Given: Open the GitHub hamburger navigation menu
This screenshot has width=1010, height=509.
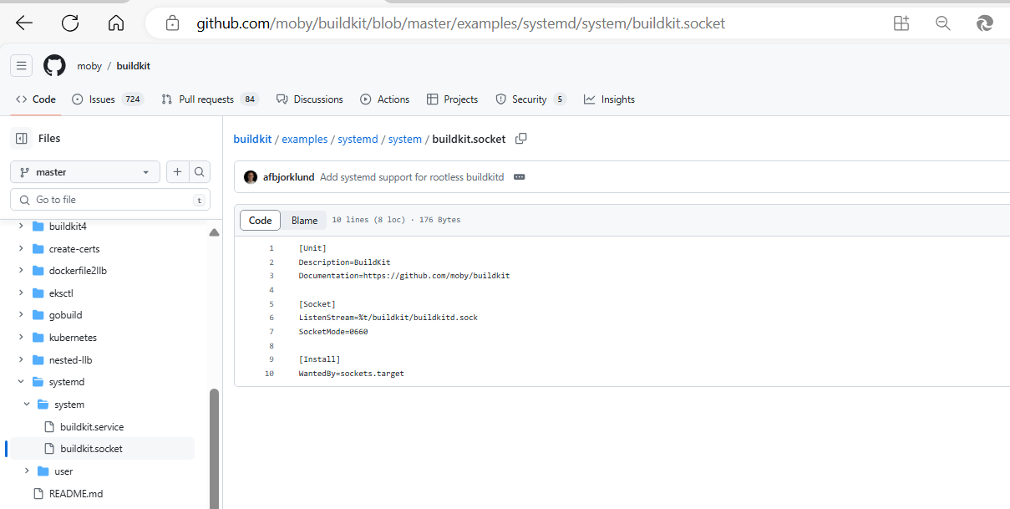Looking at the screenshot, I should coord(22,66).
